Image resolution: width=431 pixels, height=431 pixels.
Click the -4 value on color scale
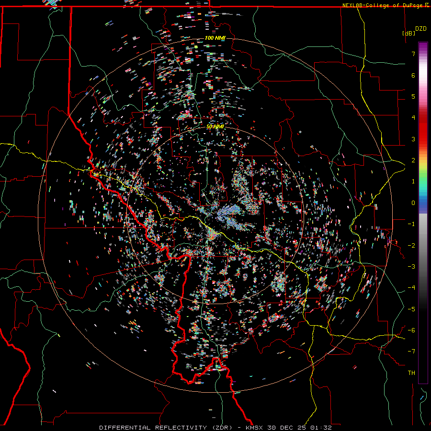pos(411,288)
